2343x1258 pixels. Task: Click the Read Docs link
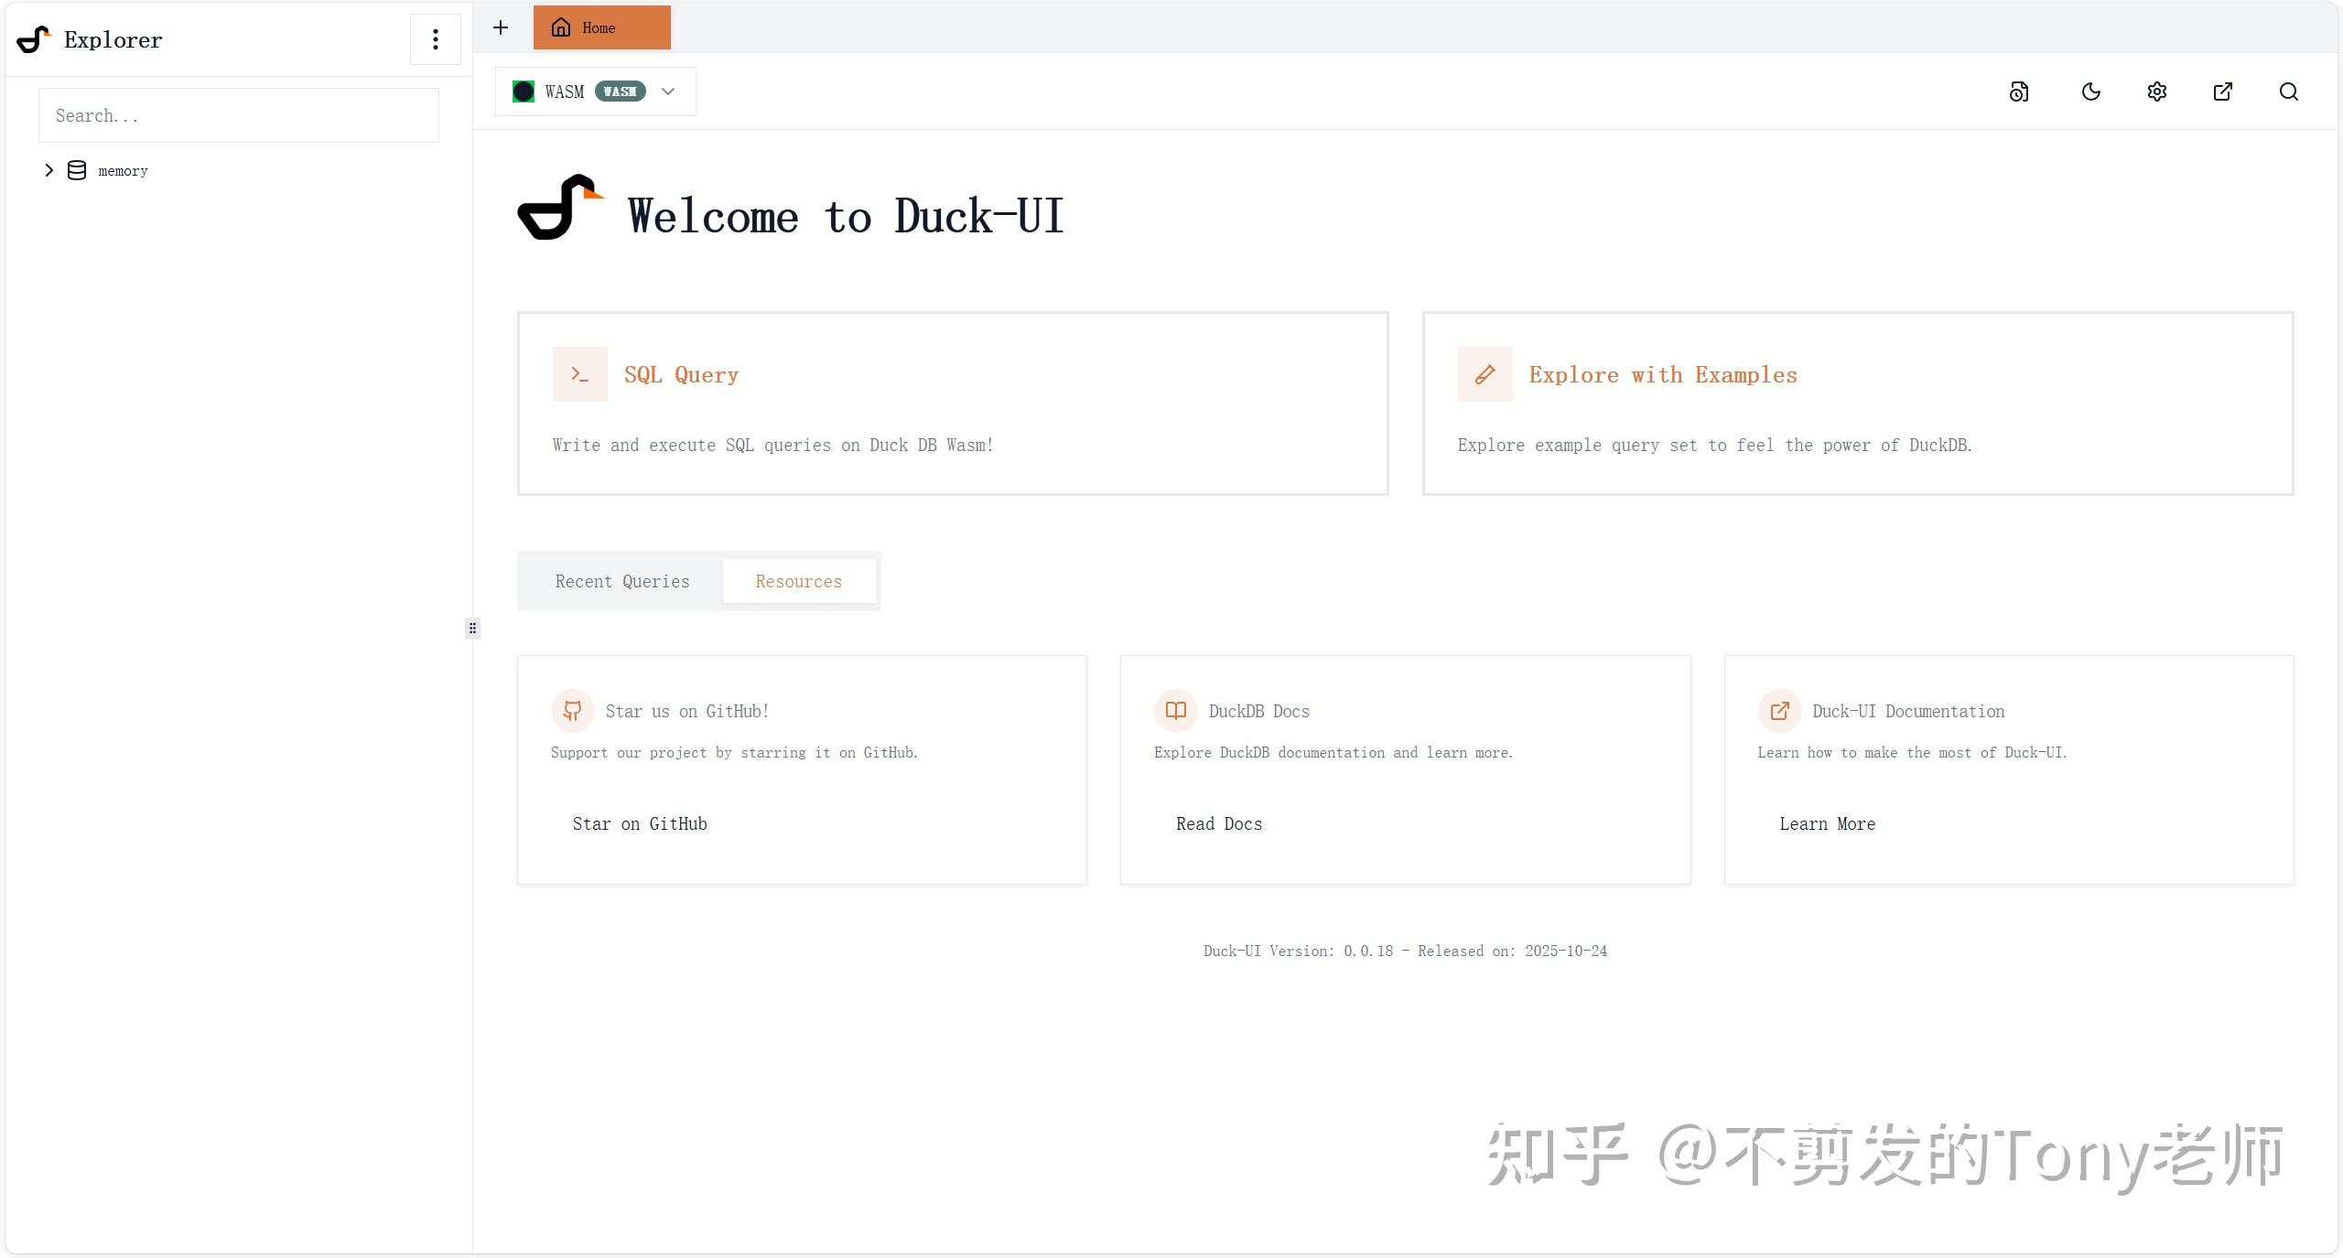point(1217,823)
